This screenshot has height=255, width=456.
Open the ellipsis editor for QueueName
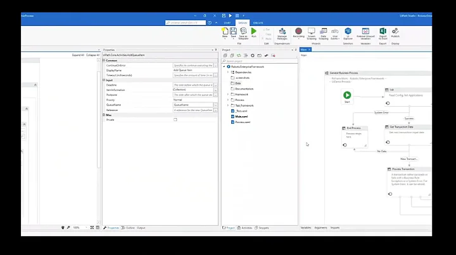click(x=215, y=105)
